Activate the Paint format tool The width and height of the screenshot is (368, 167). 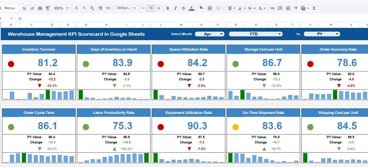click(47, 8)
